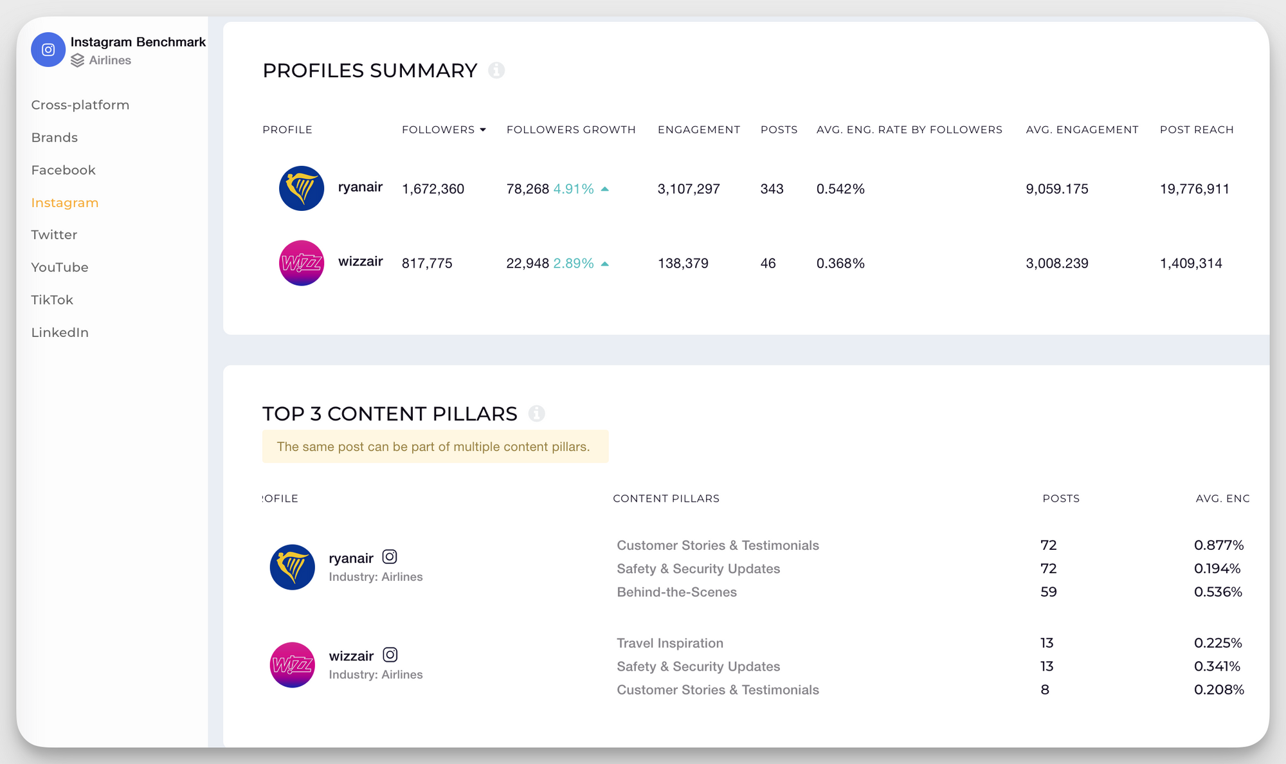Image resolution: width=1286 pixels, height=764 pixels.
Task: Sort by Followers column dropdown arrow
Action: [483, 130]
